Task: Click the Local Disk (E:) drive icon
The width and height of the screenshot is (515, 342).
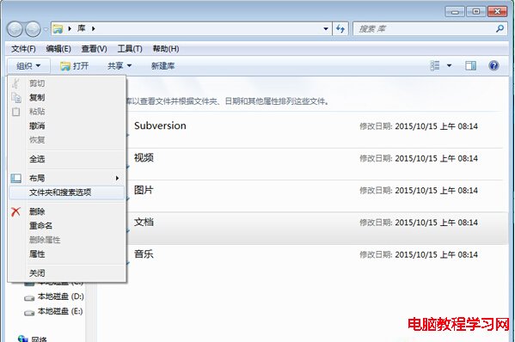Action: click(x=29, y=313)
